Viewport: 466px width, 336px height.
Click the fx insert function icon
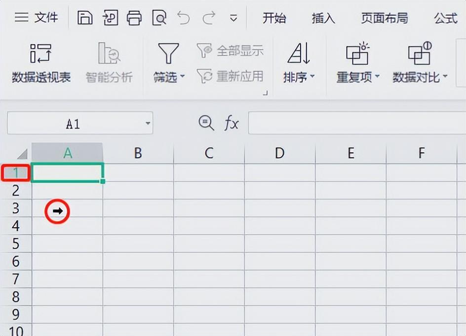231,123
